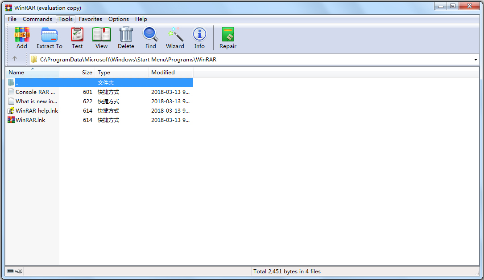The image size is (484, 280).
Task: Click size value 601
Action: pyautogui.click(x=88, y=92)
